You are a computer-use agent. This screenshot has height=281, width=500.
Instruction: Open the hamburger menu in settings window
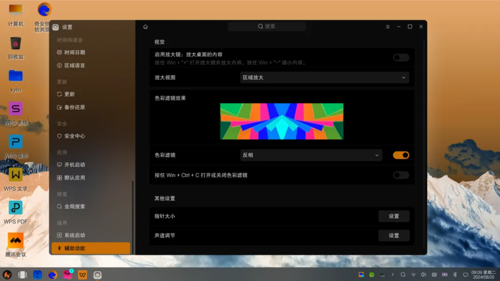(387, 26)
